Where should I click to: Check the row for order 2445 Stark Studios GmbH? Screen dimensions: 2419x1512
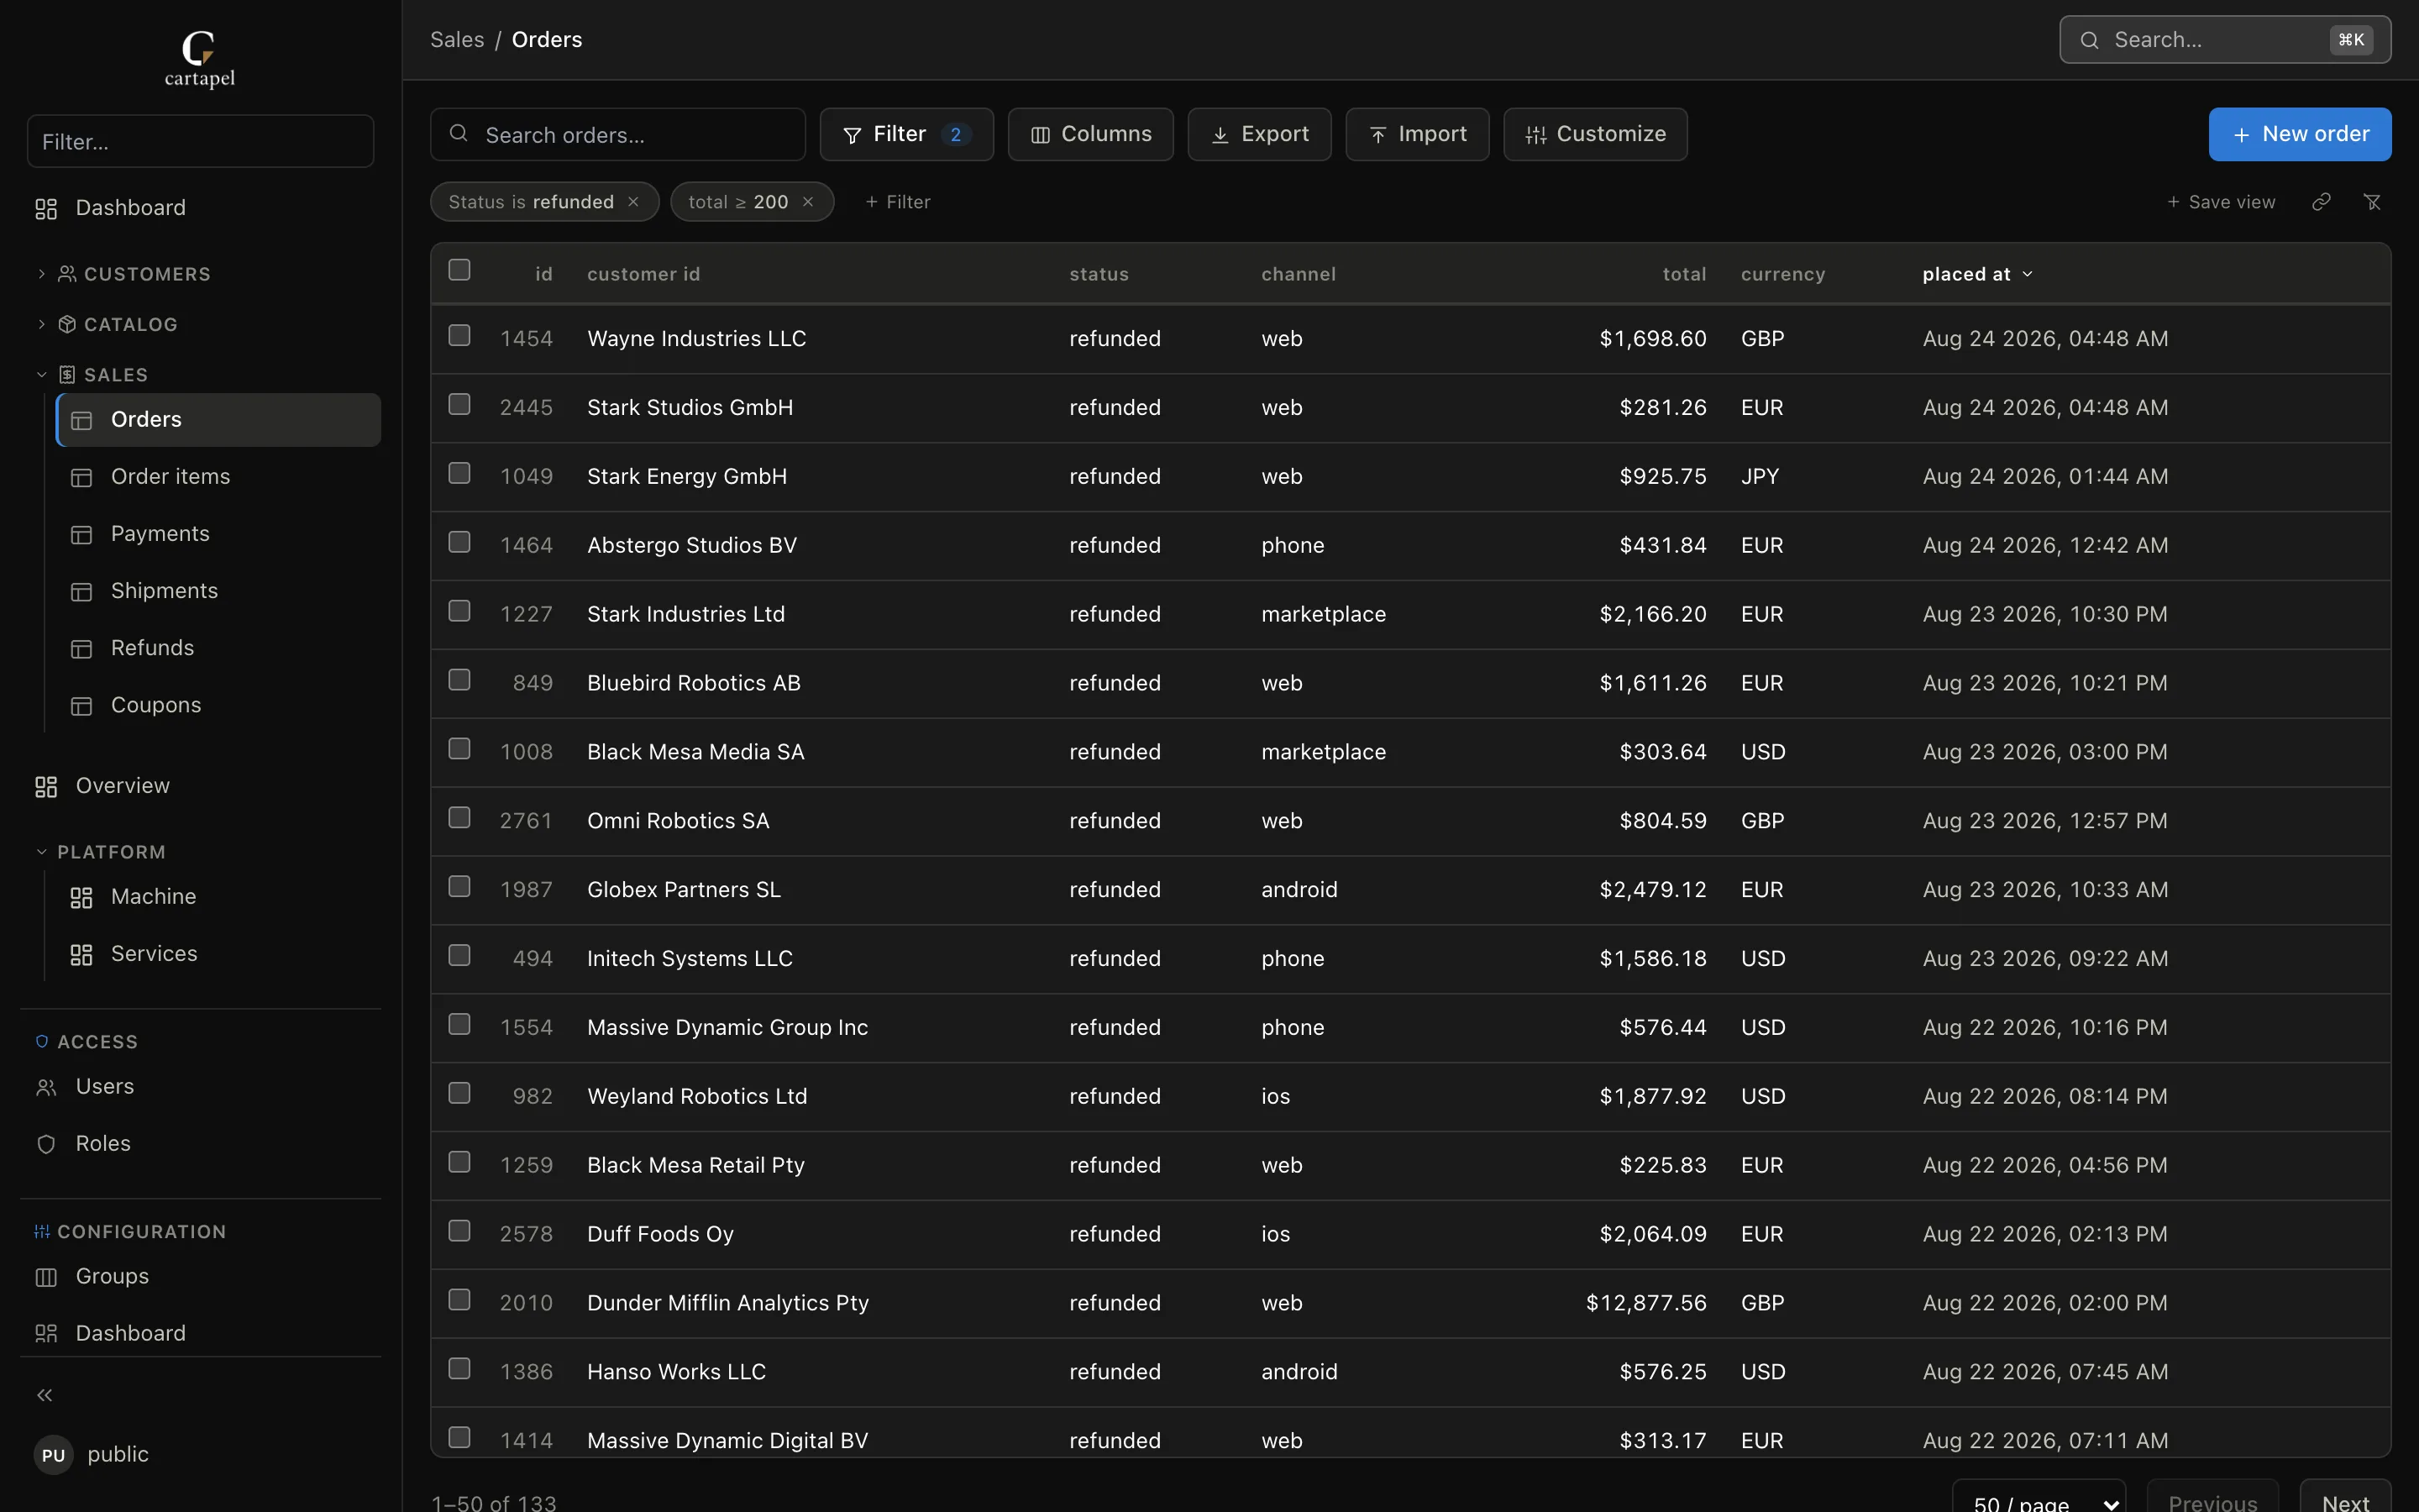459,404
